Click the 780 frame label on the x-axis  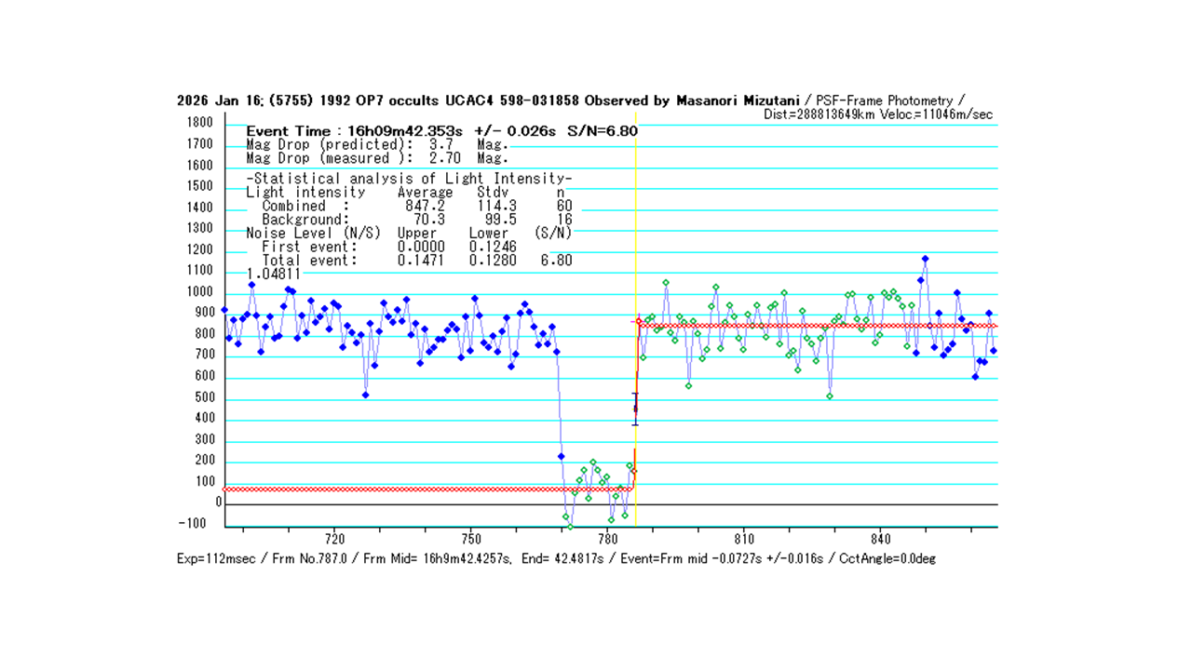pos(607,539)
